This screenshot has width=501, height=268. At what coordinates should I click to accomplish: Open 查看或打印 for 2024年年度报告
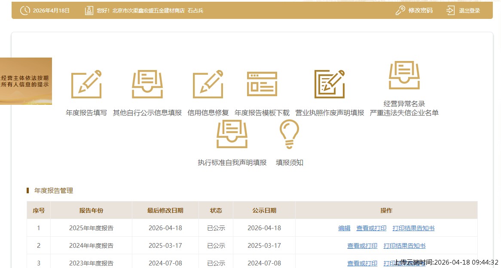point(362,246)
